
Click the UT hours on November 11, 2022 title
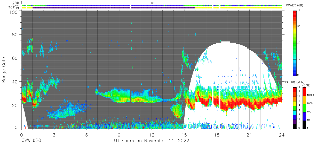coord(152,141)
